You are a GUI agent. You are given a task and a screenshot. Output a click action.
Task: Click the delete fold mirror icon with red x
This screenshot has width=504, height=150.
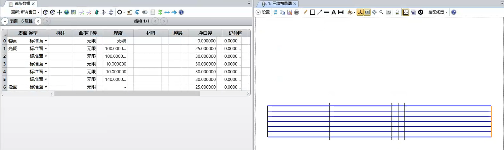[89, 12]
